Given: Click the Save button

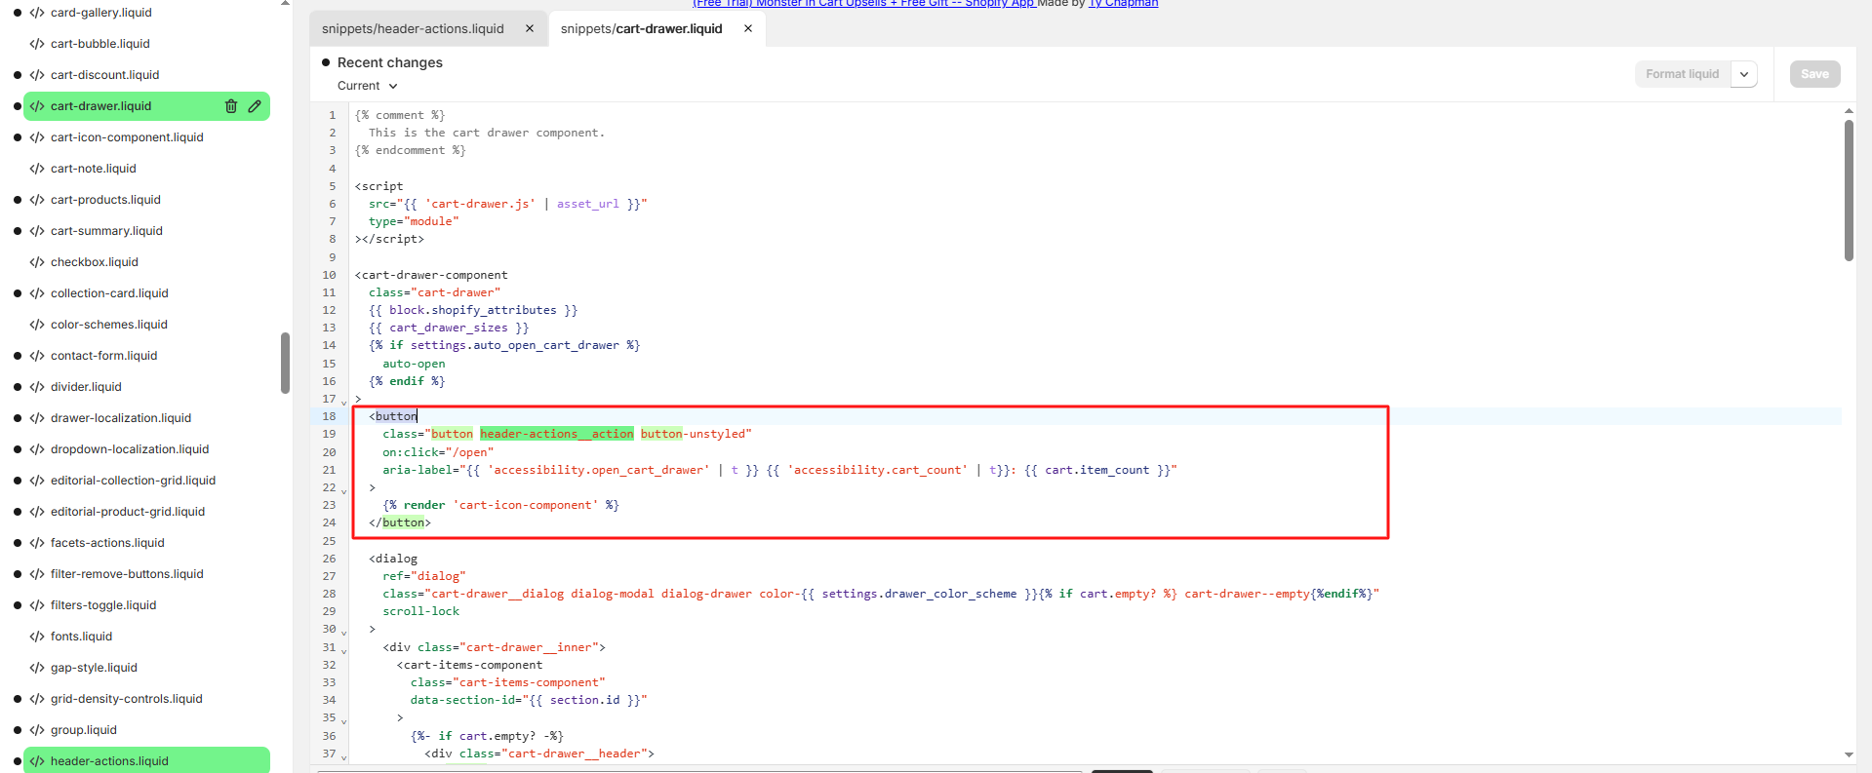Looking at the screenshot, I should [1814, 74].
